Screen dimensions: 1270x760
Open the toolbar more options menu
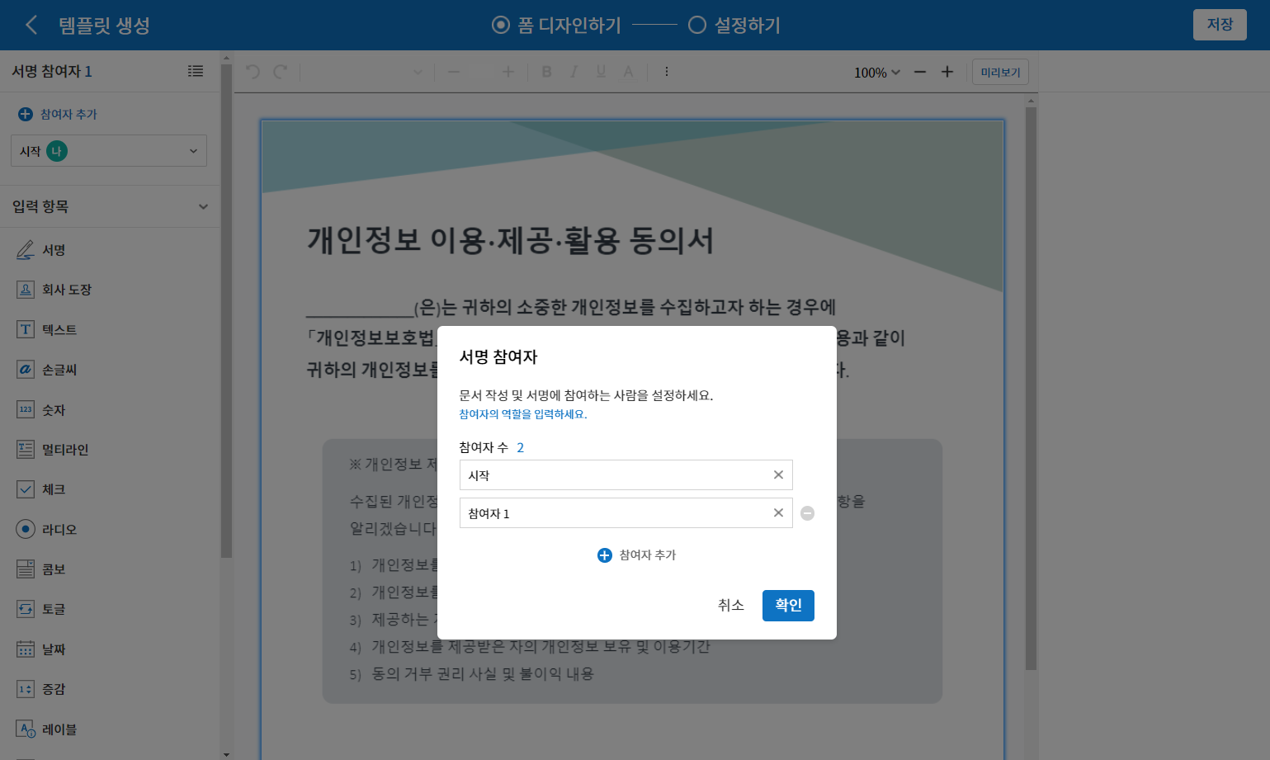(666, 72)
